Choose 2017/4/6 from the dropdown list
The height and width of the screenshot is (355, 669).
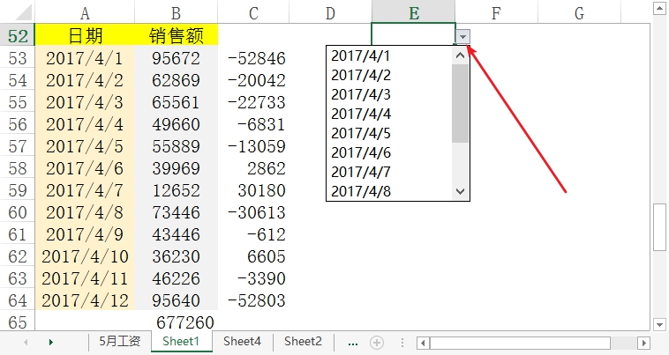pyautogui.click(x=389, y=152)
